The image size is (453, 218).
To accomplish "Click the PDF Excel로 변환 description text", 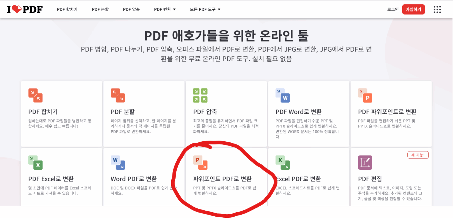I will pyautogui.click(x=60, y=191).
